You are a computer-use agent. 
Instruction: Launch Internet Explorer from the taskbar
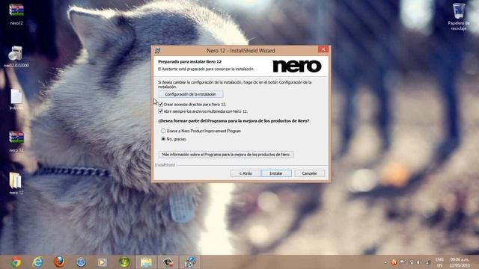click(x=37, y=262)
